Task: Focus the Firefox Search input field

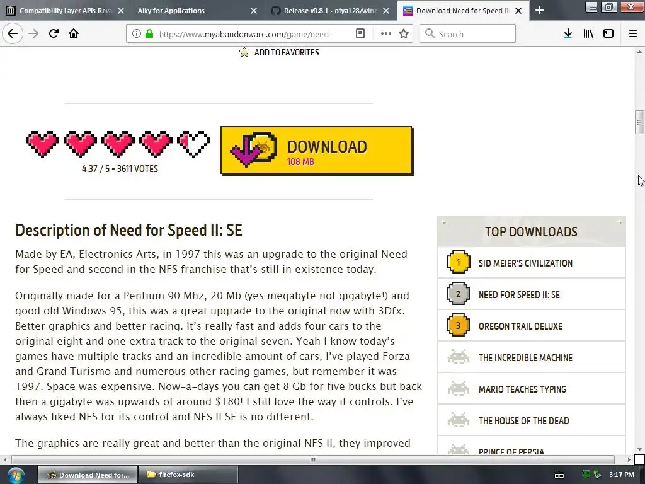Action: tap(467, 34)
